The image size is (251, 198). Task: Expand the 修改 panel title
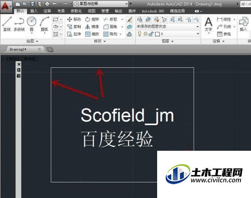point(100,41)
